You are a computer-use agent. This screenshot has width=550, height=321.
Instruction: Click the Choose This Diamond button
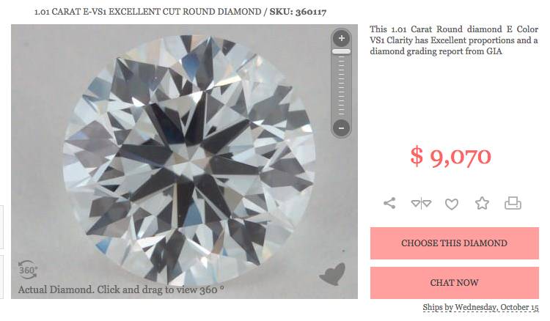click(454, 243)
